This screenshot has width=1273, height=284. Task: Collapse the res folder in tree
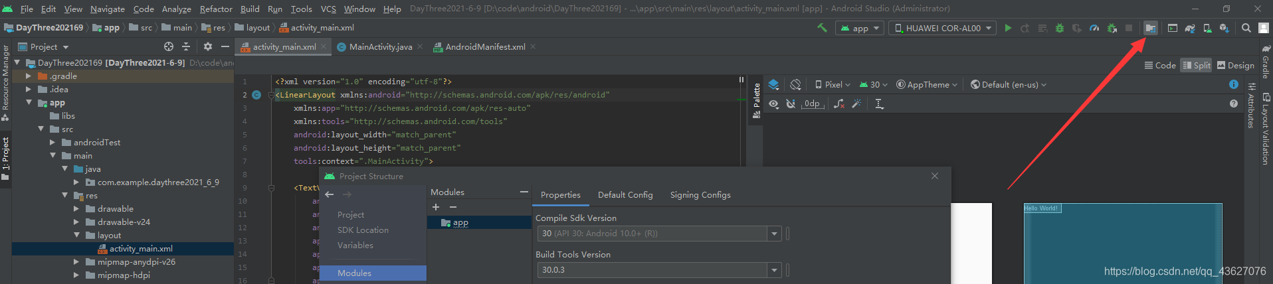coord(65,195)
